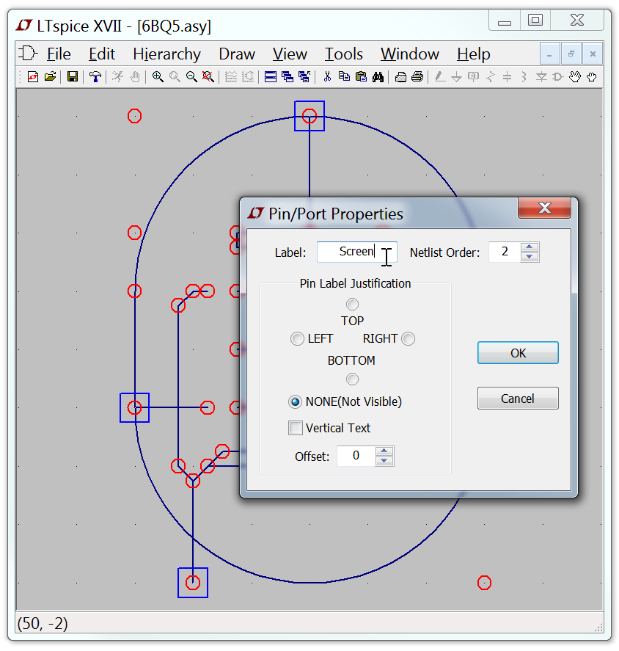Click the Zoom In magnifier icon

[158, 76]
